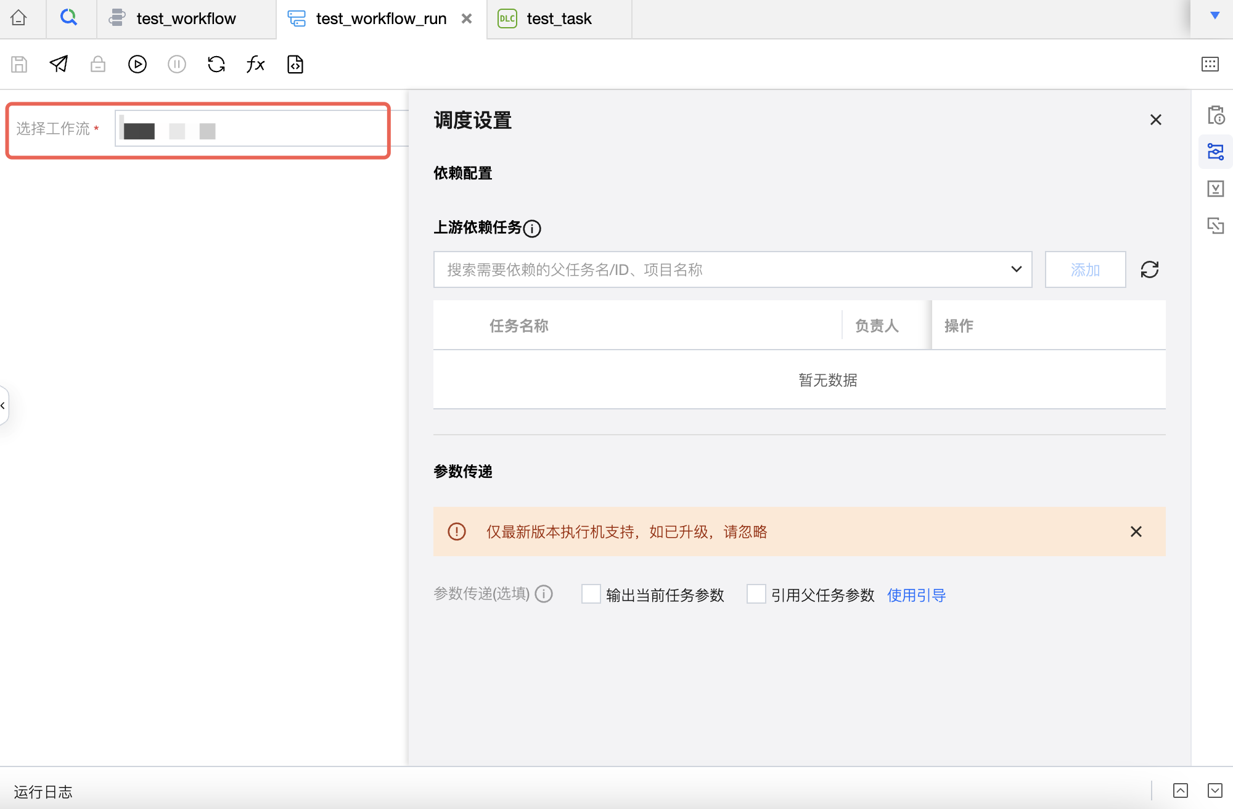1233x809 pixels.
Task: Click the 选择工作流 input field
Action: (x=259, y=129)
